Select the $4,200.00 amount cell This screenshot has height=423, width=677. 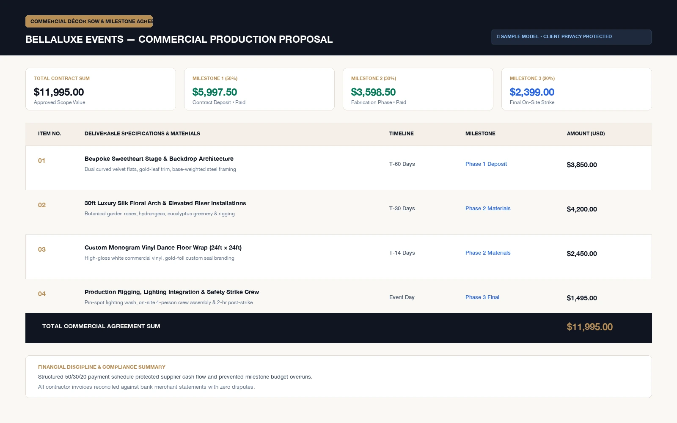tap(582, 209)
